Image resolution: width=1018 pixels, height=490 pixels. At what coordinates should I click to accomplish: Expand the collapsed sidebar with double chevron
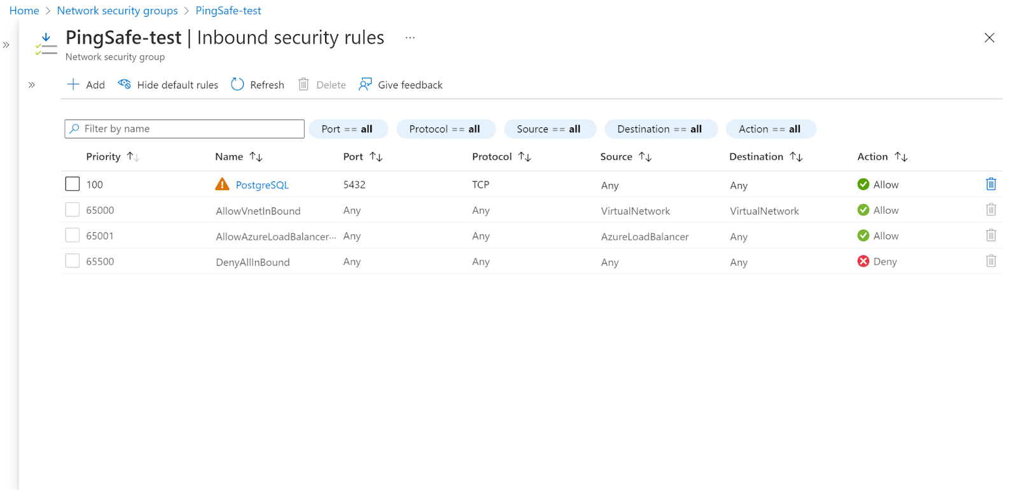[6, 45]
